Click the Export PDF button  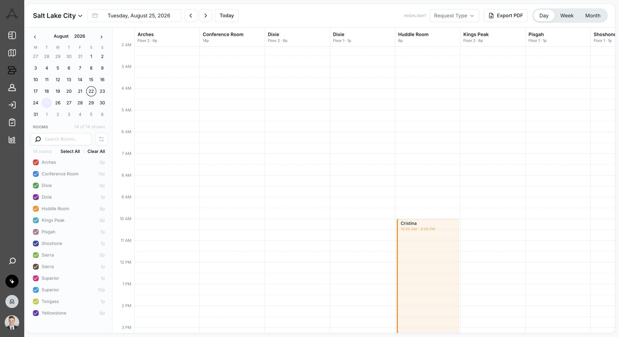click(506, 16)
